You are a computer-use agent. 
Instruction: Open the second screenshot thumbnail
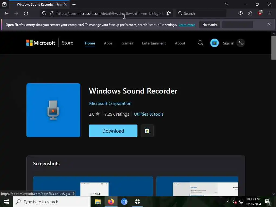coord(197,186)
